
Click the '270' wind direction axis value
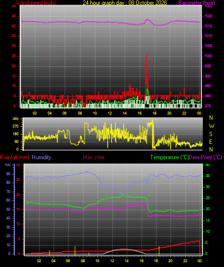pos(15,127)
